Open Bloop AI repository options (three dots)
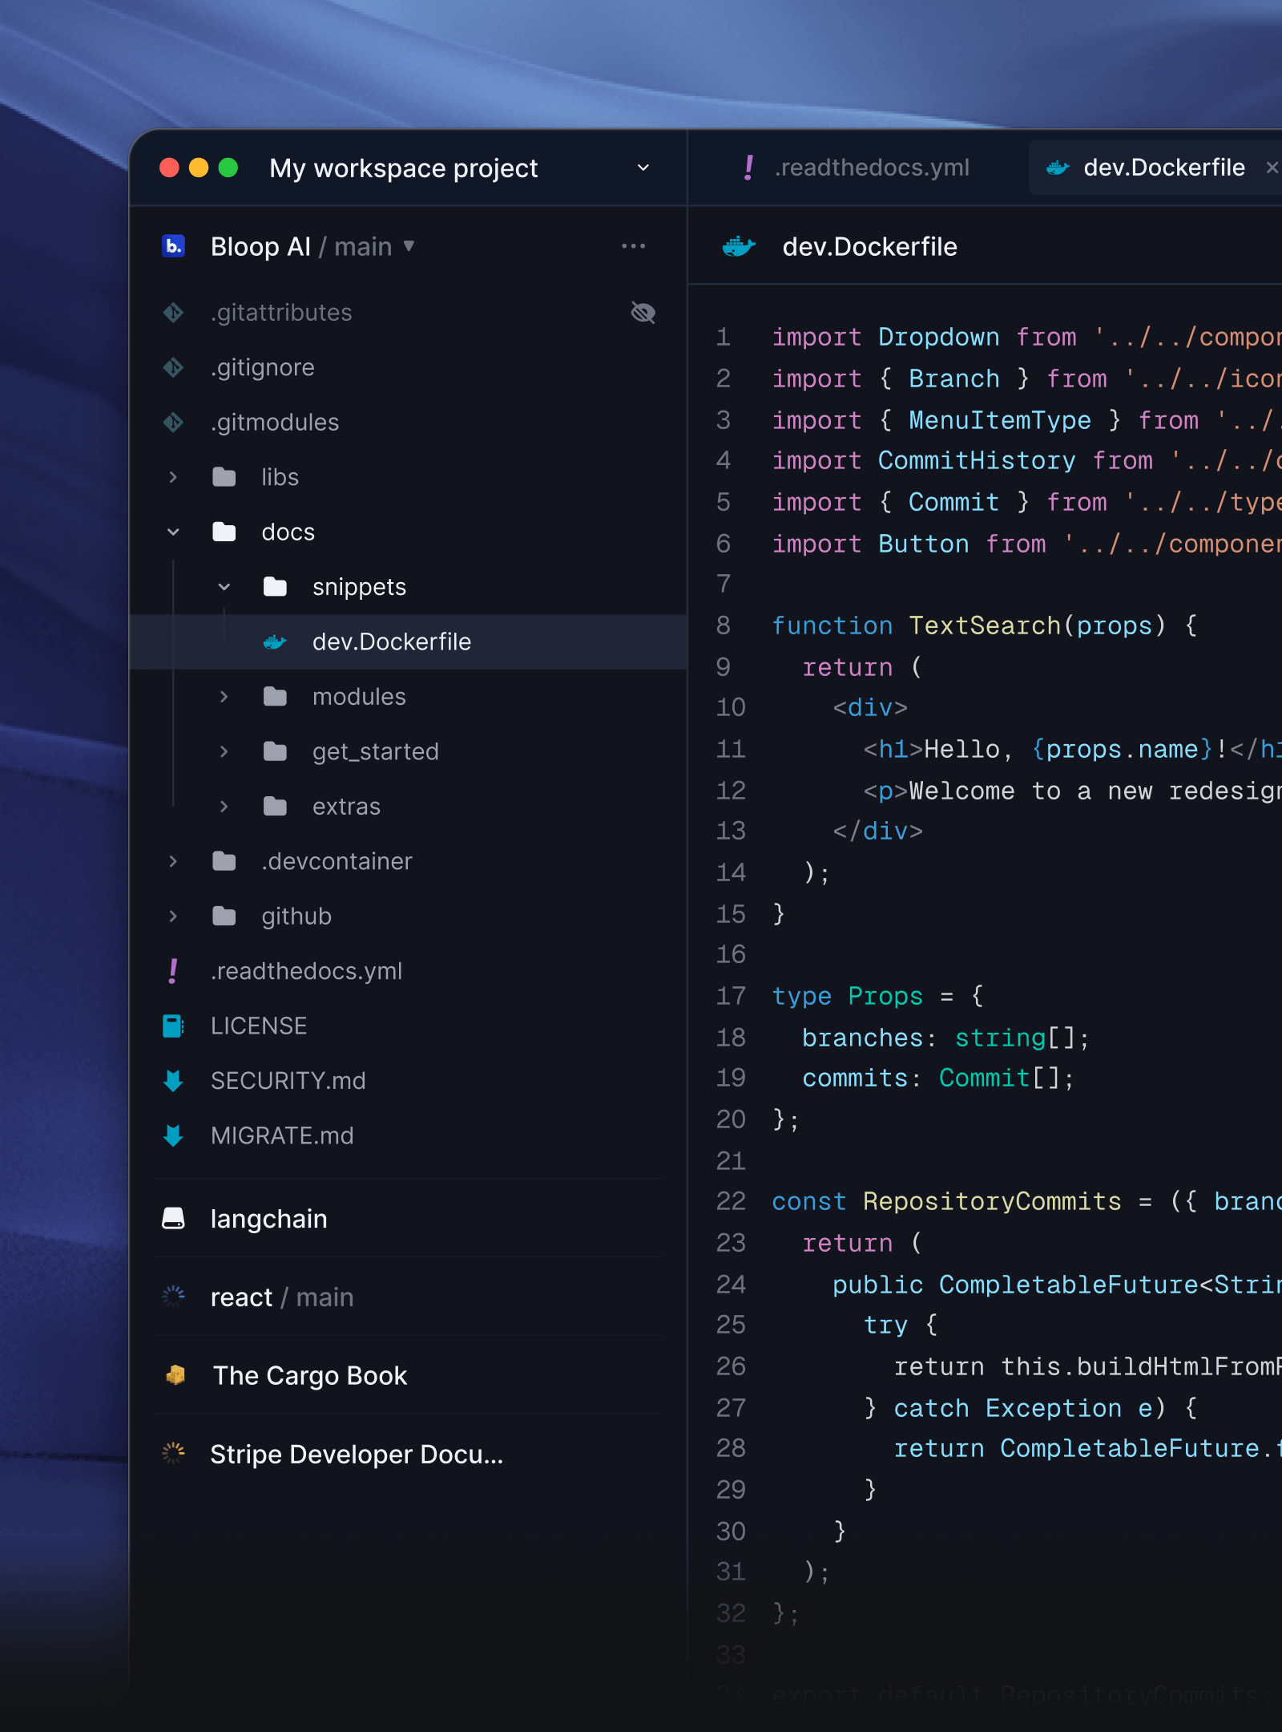Viewport: 1282px width, 1732px height. (633, 246)
